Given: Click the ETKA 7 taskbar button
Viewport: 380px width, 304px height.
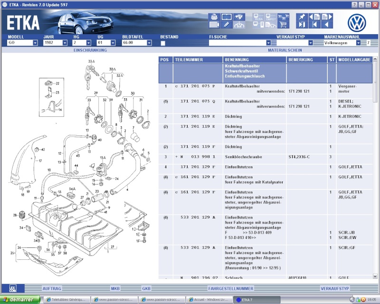Looking at the screenshot, I should (257, 300).
